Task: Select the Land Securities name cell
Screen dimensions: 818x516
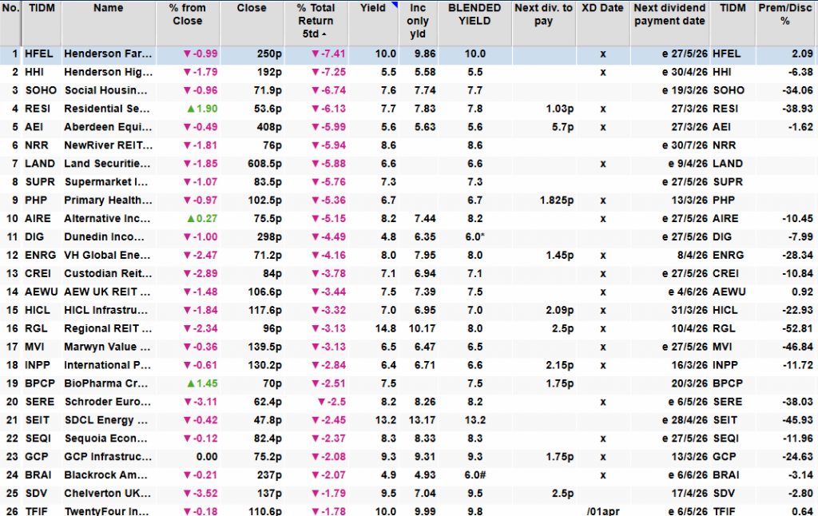Action: point(108,164)
